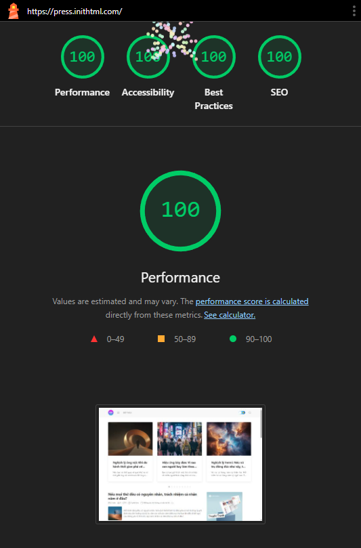Open the 'performance score is calculated' link
The image size is (361, 548).
252,301
